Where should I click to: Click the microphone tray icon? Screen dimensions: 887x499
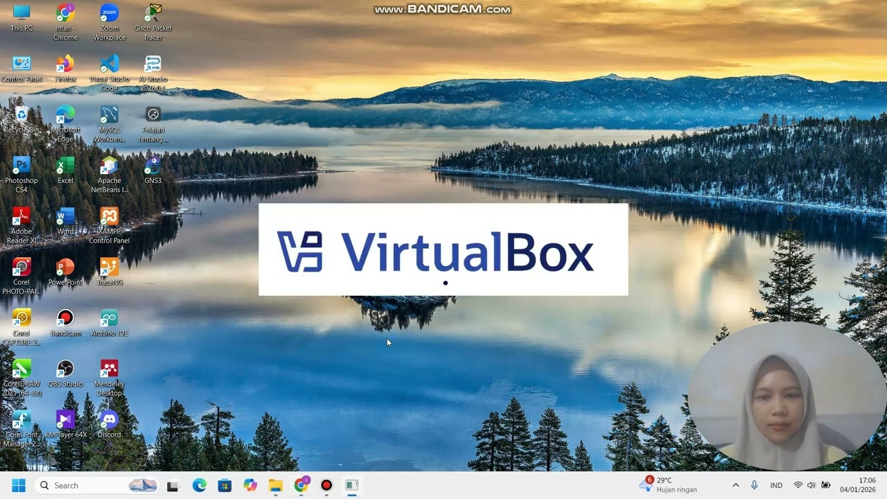pyautogui.click(x=754, y=485)
